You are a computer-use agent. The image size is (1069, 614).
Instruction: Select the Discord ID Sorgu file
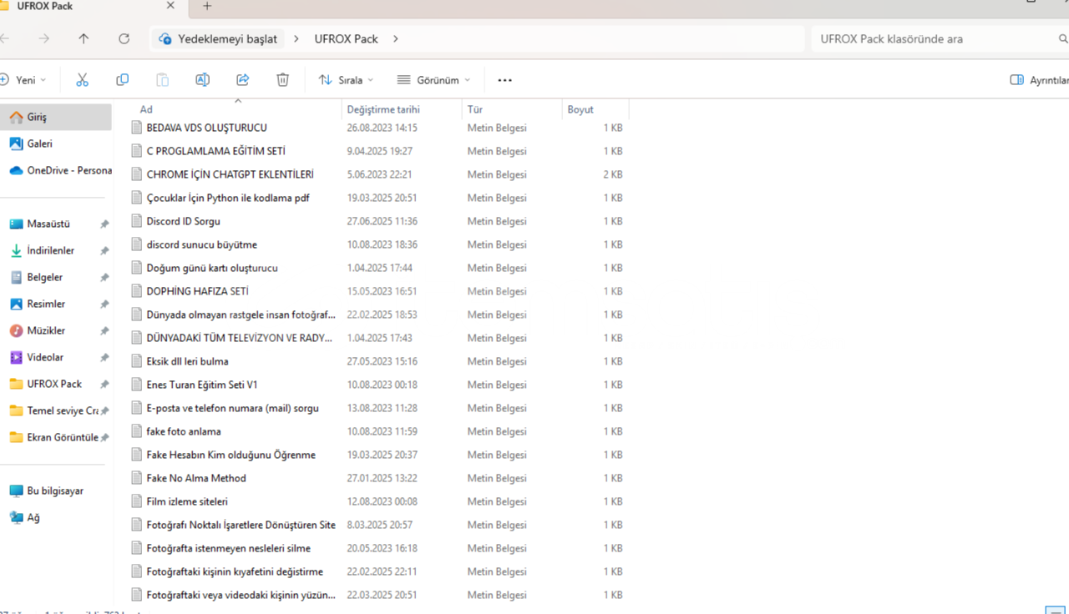point(183,221)
